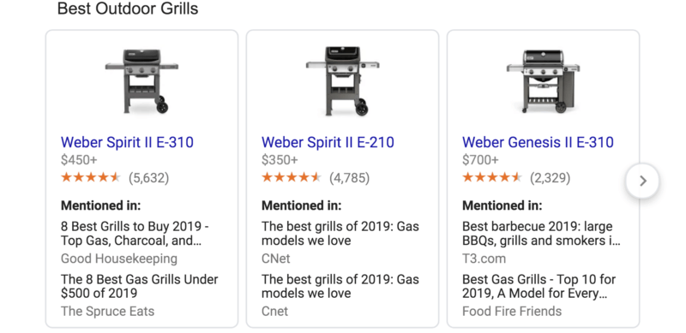Viewport: 686px width, 333px height.
Task: Open first 'The best grills of 2019' CNet article
Action: [340, 234]
